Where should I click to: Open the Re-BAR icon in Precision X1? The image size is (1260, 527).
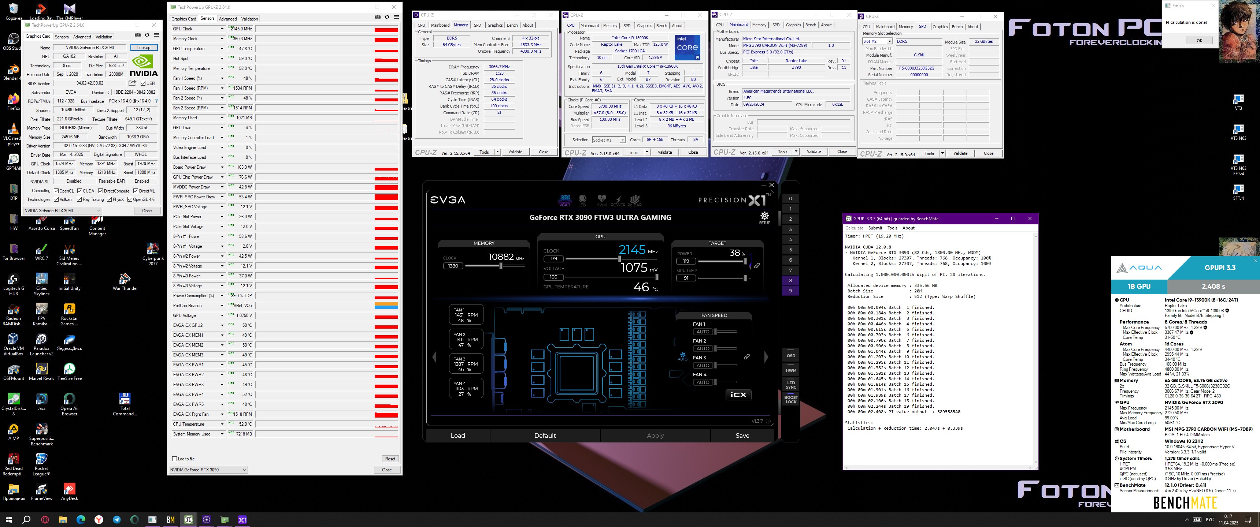click(x=634, y=201)
